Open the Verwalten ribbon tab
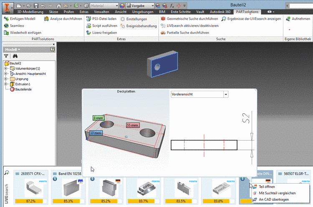Image resolution: width=313 pixels, height=207 pixels. coord(101,12)
